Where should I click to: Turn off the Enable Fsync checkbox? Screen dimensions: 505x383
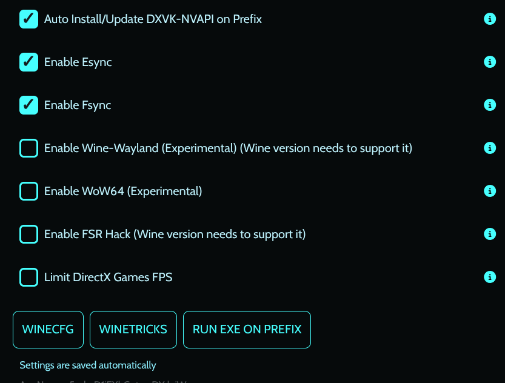28,105
